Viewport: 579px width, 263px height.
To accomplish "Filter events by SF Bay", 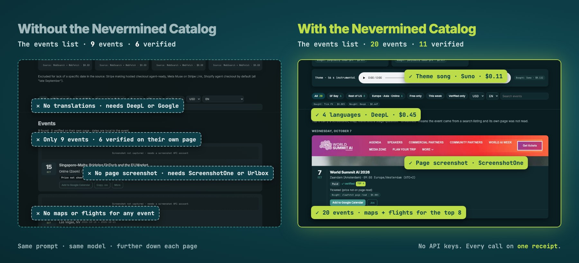I will (x=335, y=96).
